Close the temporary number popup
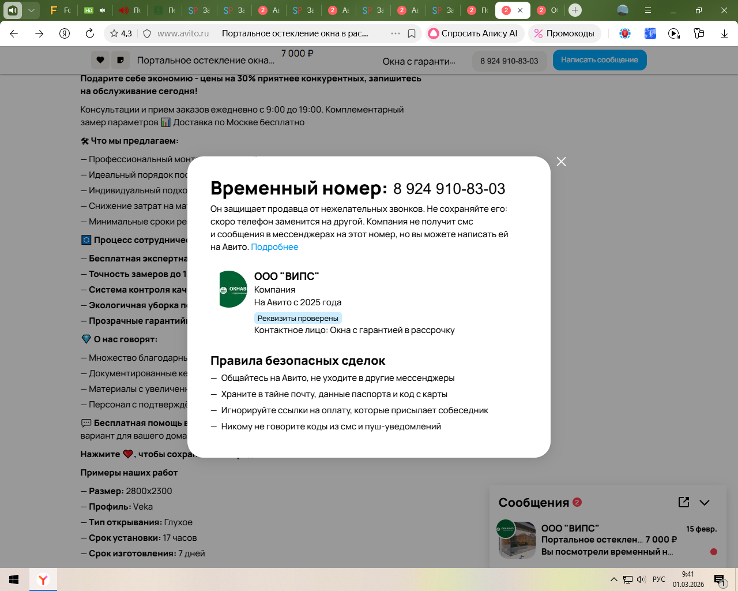This screenshot has height=591, width=738. 562,162
